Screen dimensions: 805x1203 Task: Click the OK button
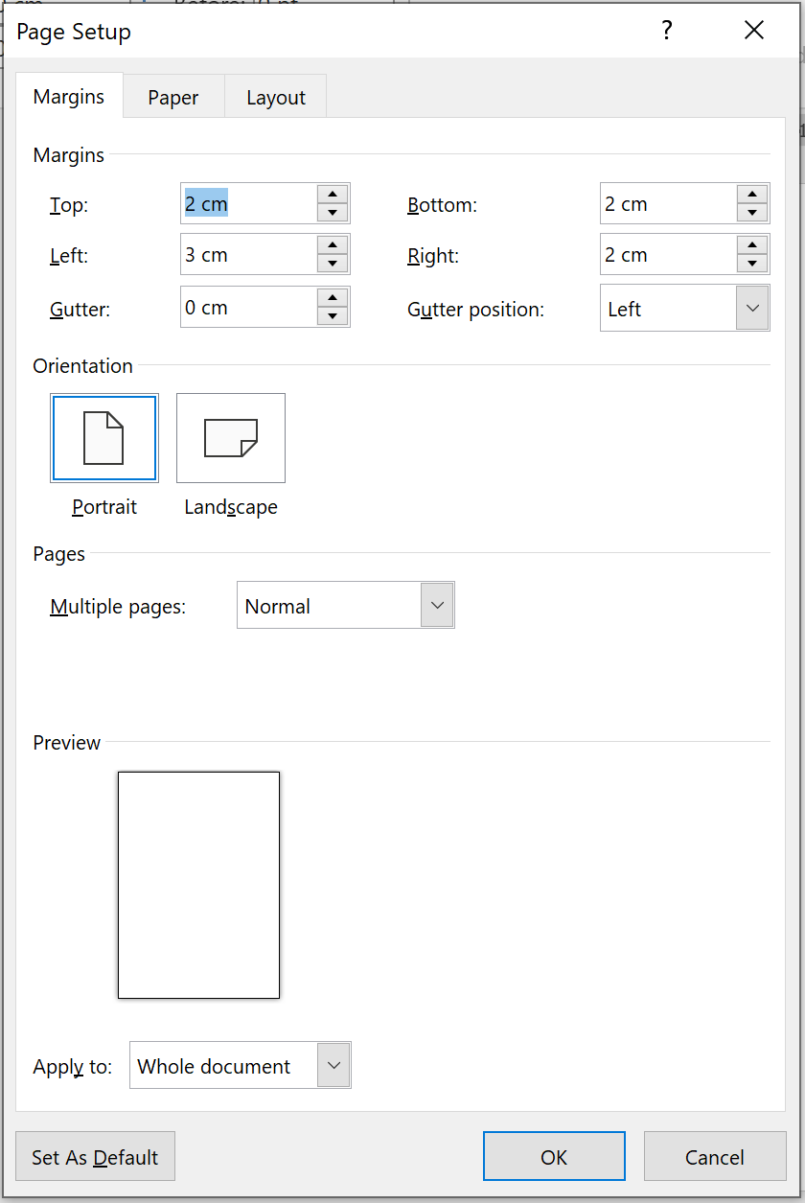[554, 1156]
